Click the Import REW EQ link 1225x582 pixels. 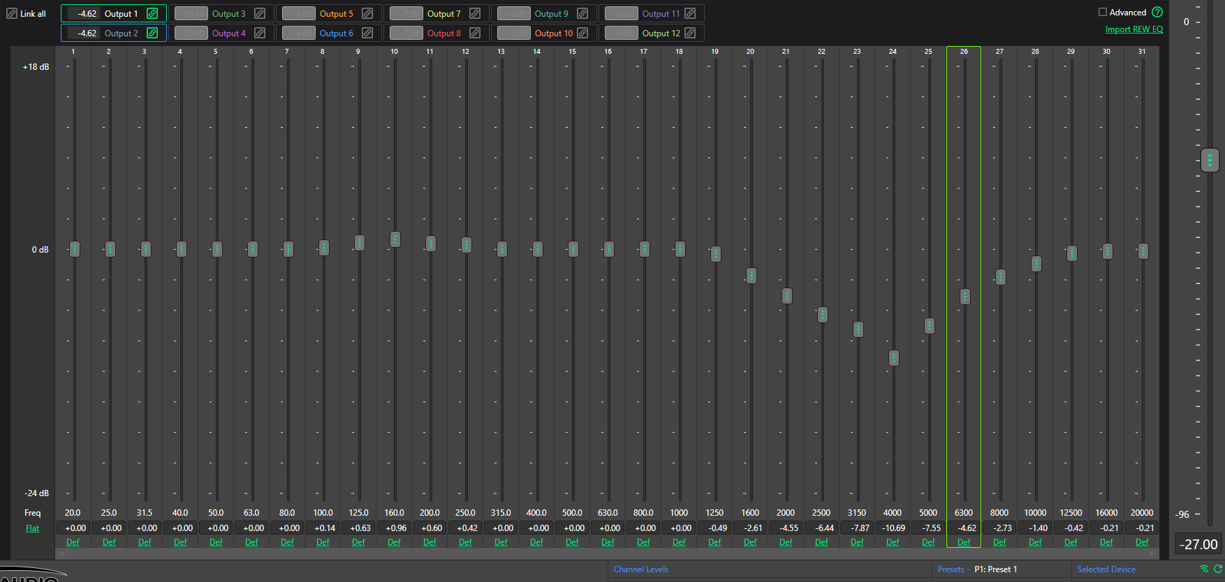[1134, 29]
